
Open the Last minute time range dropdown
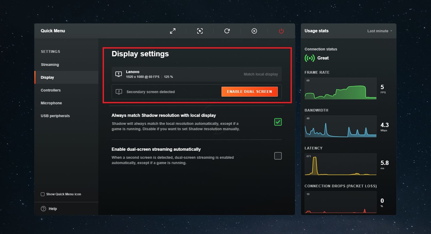click(380, 31)
